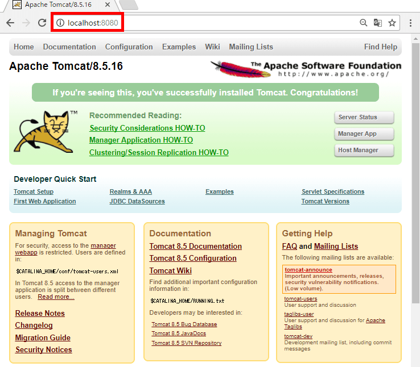Viewport: 420px width, 367px height.
Task: Open Examples in the top navigation bar
Action: click(x=179, y=47)
